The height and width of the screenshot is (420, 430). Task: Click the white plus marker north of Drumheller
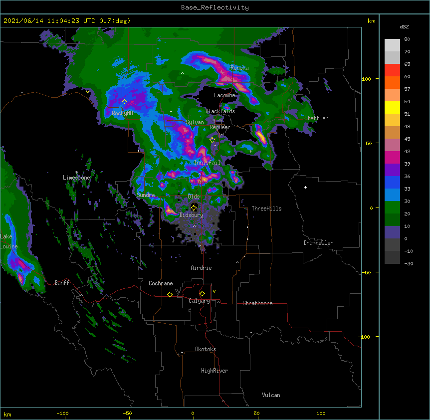tap(305, 187)
